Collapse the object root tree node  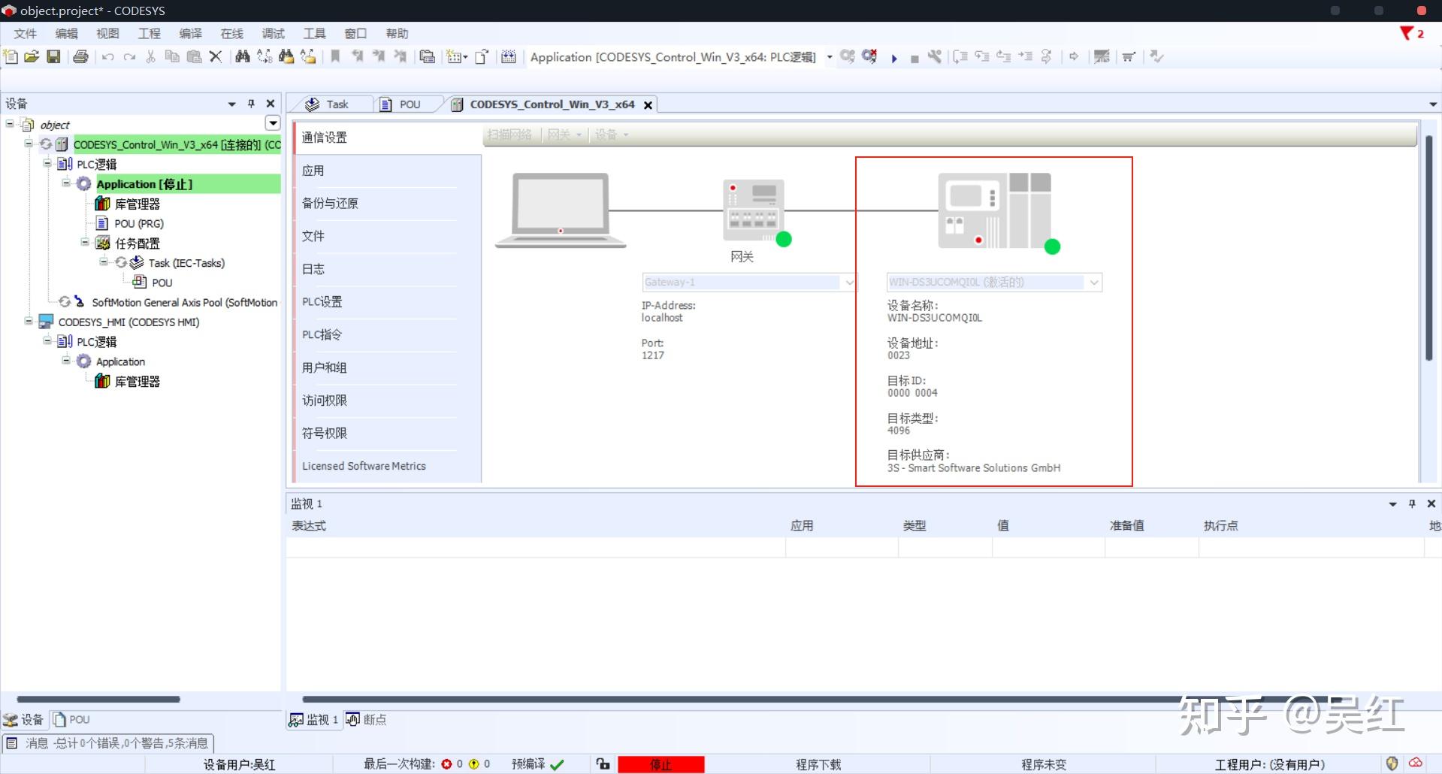[x=10, y=123]
